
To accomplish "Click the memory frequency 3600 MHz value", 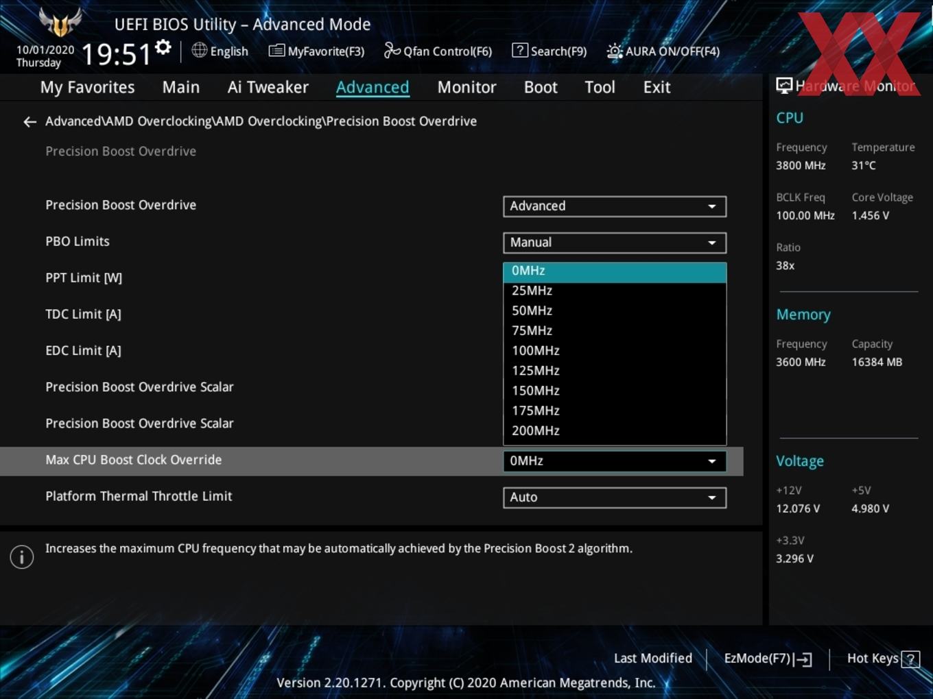I will (801, 363).
